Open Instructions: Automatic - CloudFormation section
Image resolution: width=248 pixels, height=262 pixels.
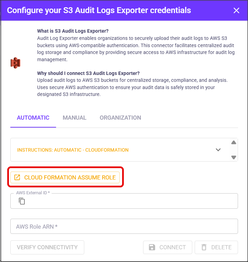tap(73, 150)
